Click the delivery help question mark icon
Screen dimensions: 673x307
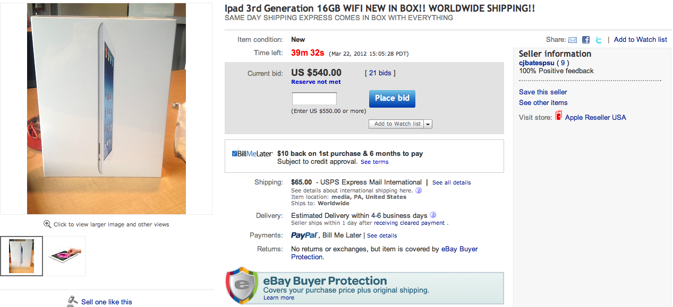[433, 215]
